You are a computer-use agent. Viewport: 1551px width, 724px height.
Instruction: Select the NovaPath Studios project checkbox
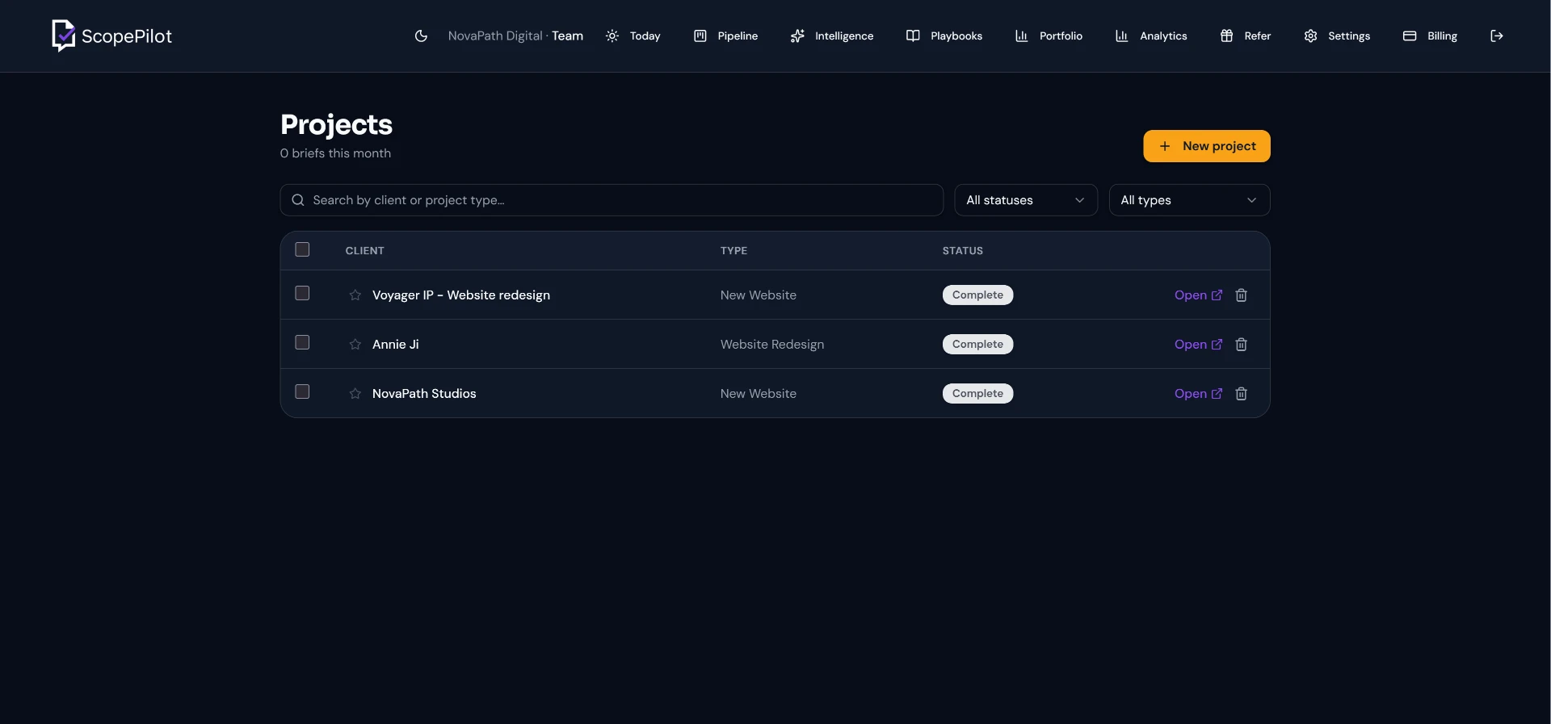302,391
